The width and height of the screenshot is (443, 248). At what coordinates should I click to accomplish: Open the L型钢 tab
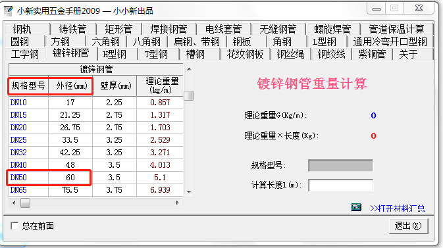pos(327,42)
